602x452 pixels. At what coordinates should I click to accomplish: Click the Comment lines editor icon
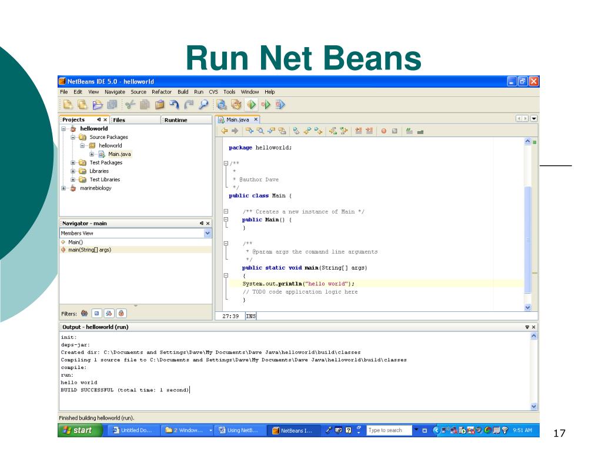(409, 131)
